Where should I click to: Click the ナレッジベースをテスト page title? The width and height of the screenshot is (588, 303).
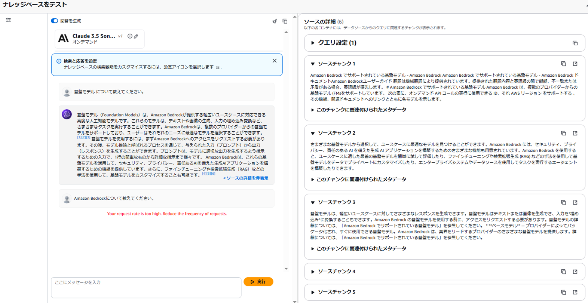pos(35,4)
